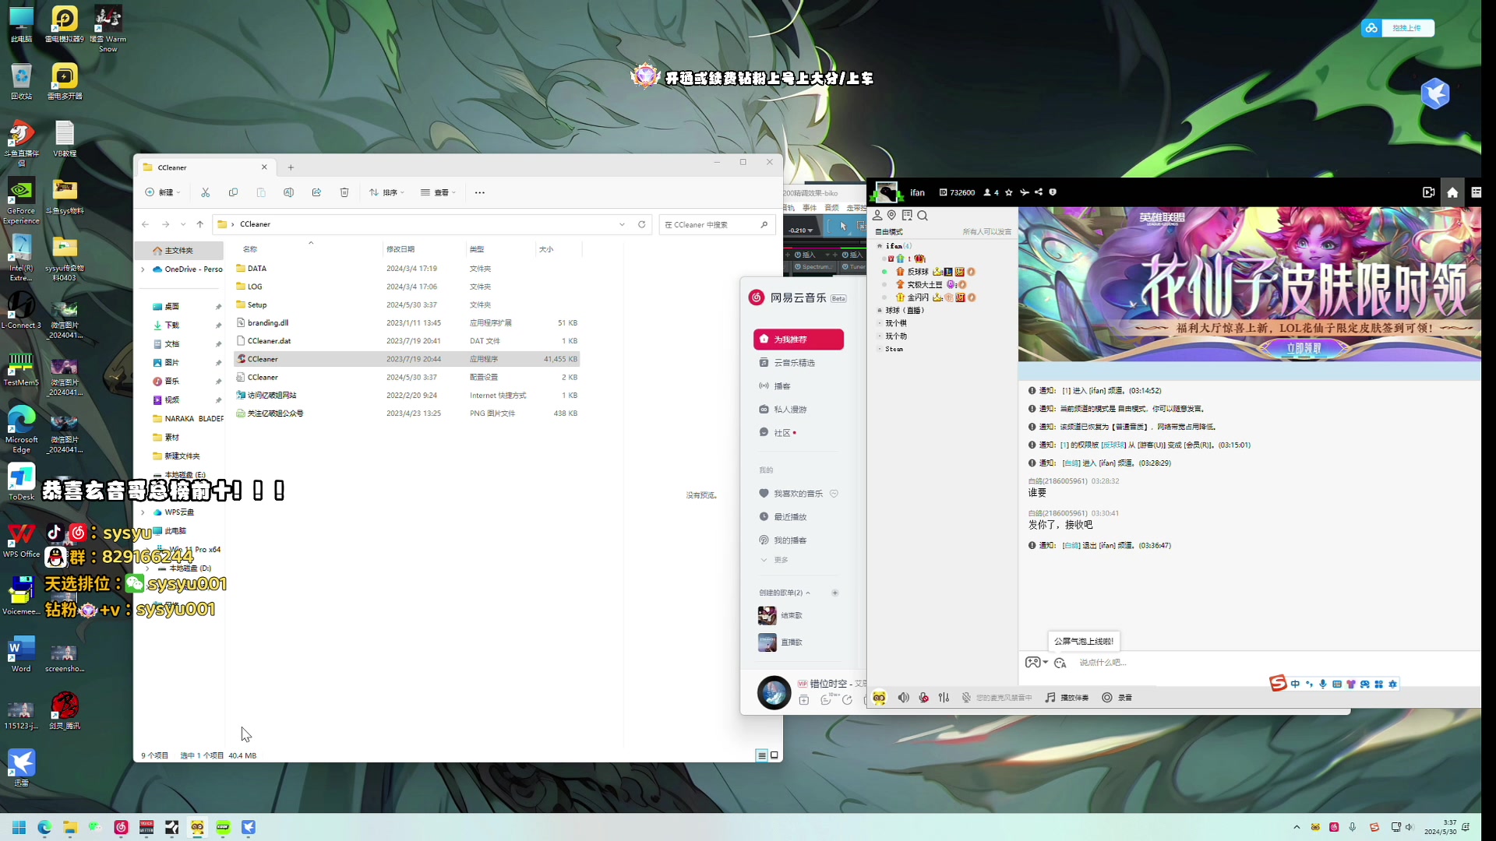Open the 排序 sort dropdown

[x=387, y=192]
